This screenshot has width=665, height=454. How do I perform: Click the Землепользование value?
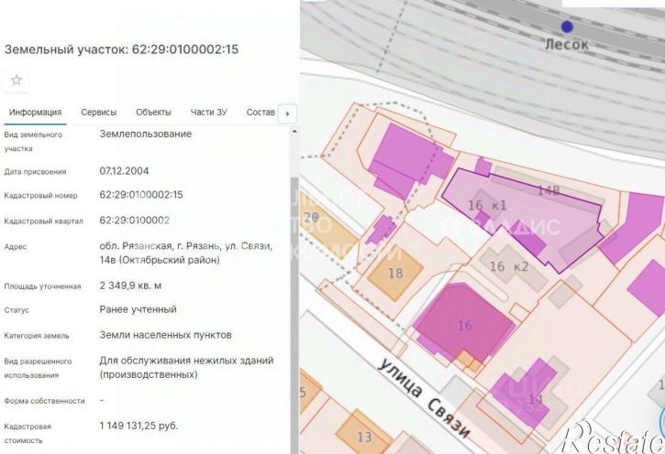[146, 134]
